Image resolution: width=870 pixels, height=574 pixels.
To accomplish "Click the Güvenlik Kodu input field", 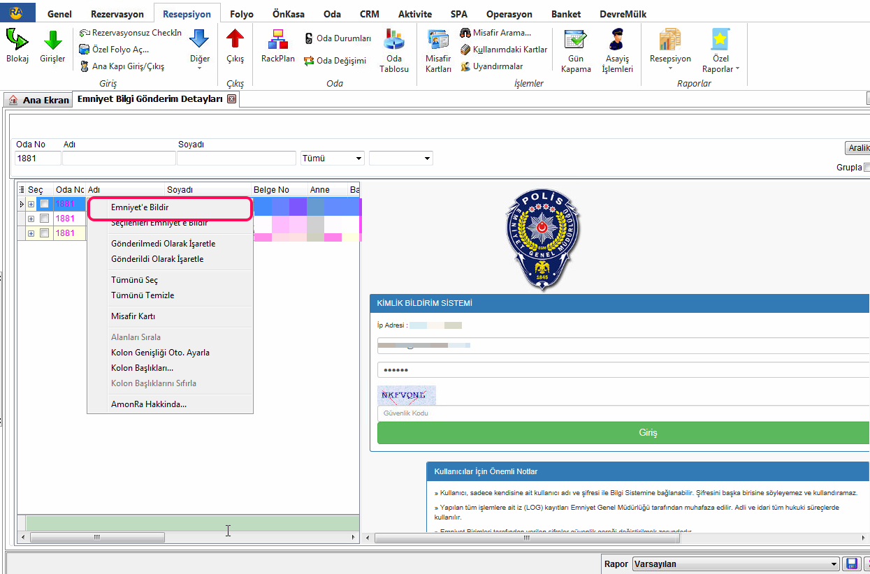I will pos(623,413).
